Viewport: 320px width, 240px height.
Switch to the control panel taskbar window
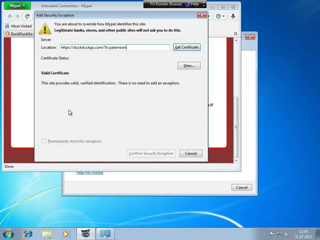point(105,234)
